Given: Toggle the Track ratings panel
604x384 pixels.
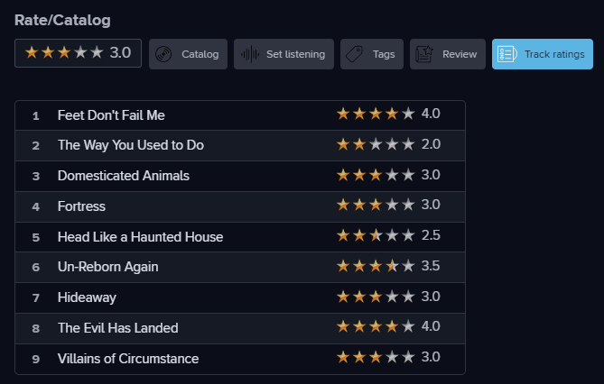Looking at the screenshot, I should click(543, 54).
